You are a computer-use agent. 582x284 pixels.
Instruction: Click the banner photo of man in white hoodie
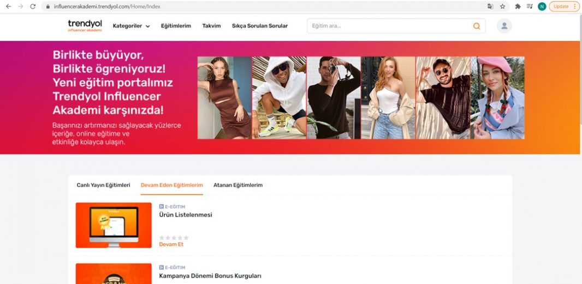click(279, 97)
